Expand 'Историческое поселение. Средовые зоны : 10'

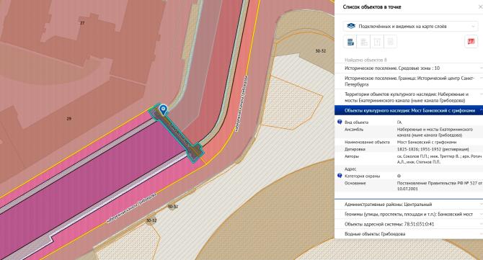coord(409,68)
